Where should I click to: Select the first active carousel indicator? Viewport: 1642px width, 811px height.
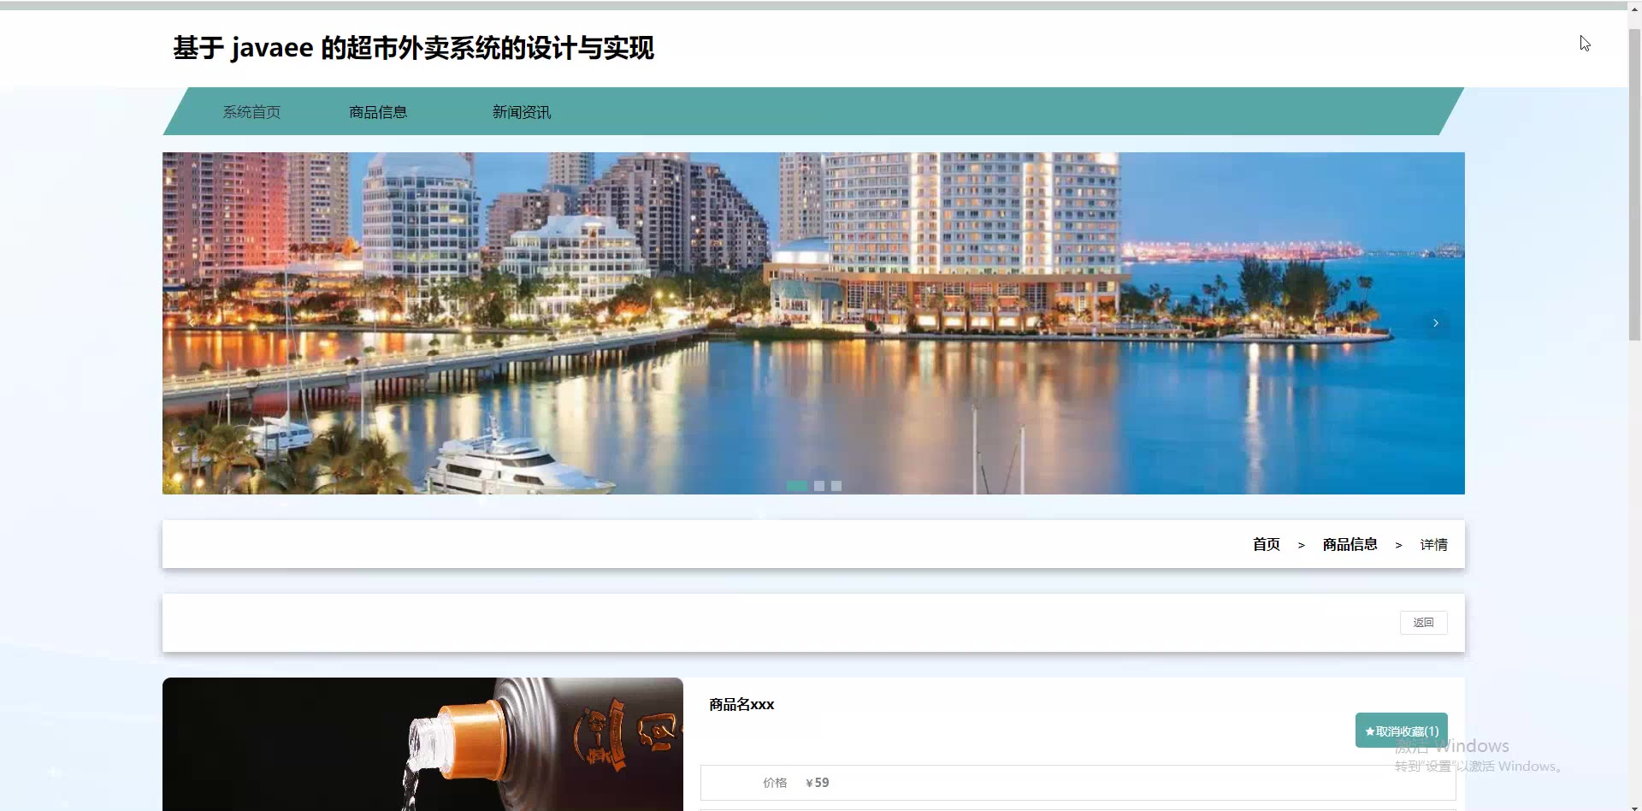click(x=797, y=486)
